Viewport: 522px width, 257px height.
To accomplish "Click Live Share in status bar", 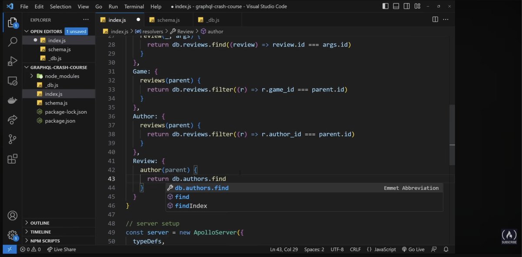I will tap(61, 249).
